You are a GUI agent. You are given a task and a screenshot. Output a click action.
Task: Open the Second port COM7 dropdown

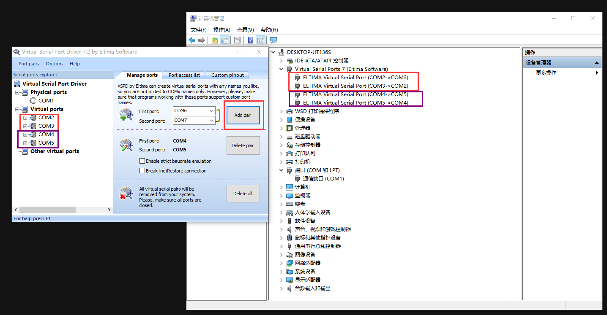pos(212,120)
